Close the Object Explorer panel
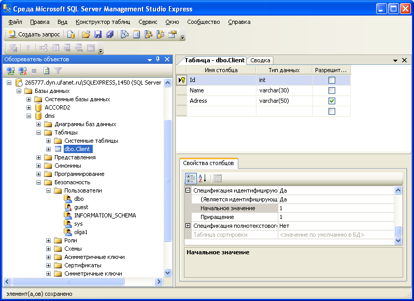The width and height of the screenshot is (414, 301). (167, 59)
